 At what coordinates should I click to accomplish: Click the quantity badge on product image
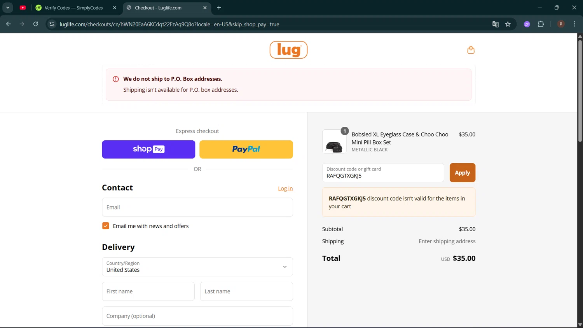[345, 131]
